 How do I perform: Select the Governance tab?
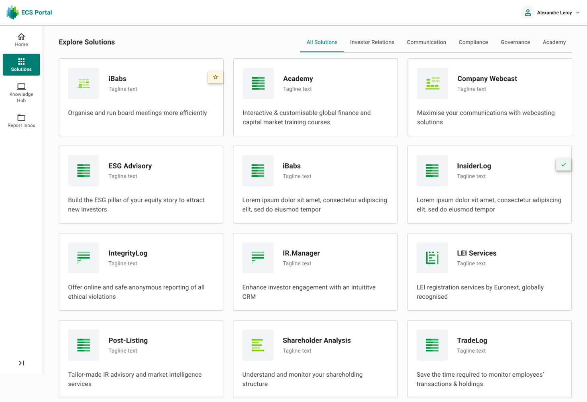pyautogui.click(x=515, y=42)
